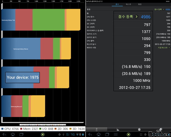Open the AnTuTu stopwatch test tab icon
The image size is (171, 137).
click(96, 130)
